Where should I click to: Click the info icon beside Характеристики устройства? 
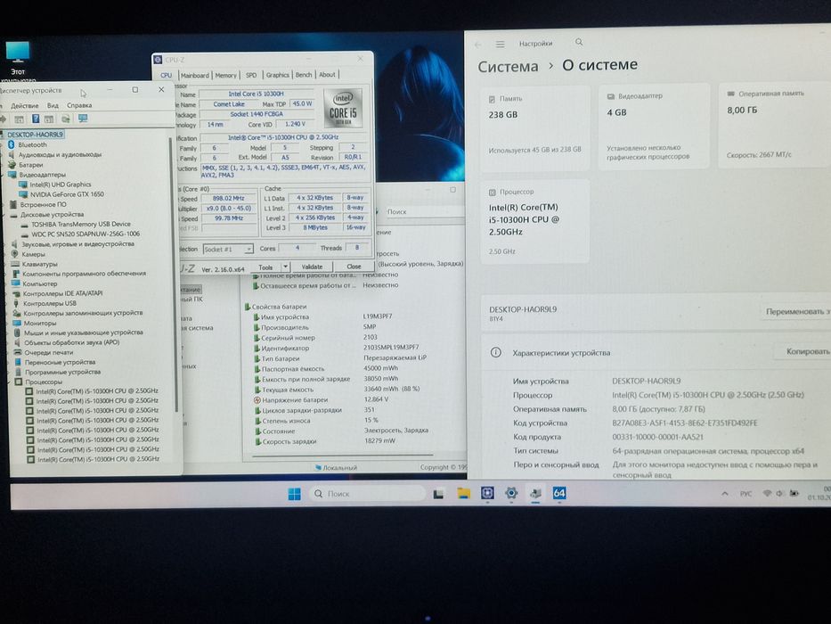pyautogui.click(x=495, y=352)
